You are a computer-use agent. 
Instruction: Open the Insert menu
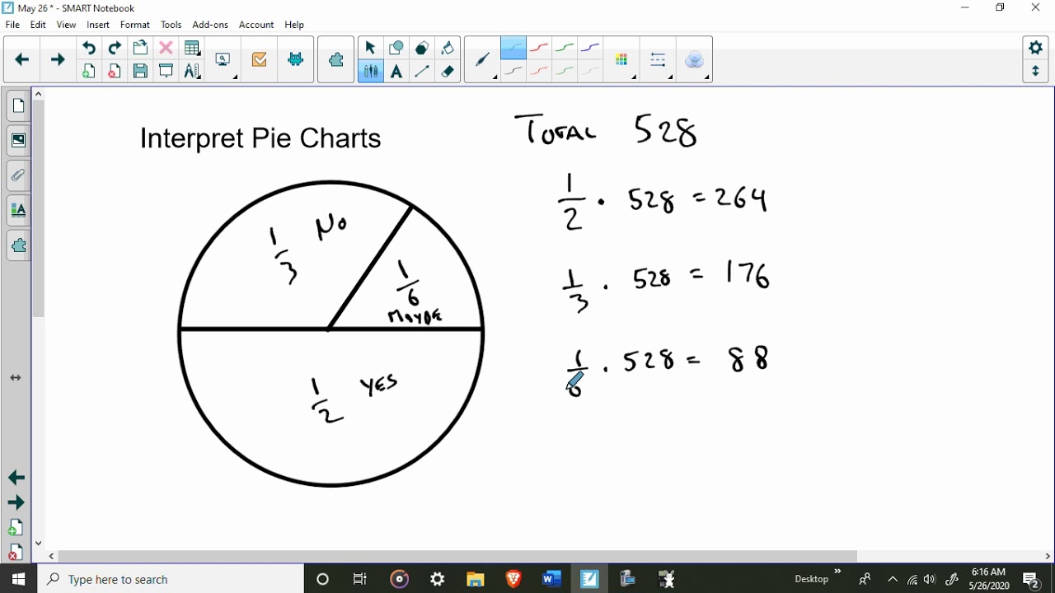coord(98,25)
